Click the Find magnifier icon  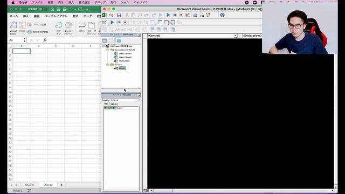140,15
